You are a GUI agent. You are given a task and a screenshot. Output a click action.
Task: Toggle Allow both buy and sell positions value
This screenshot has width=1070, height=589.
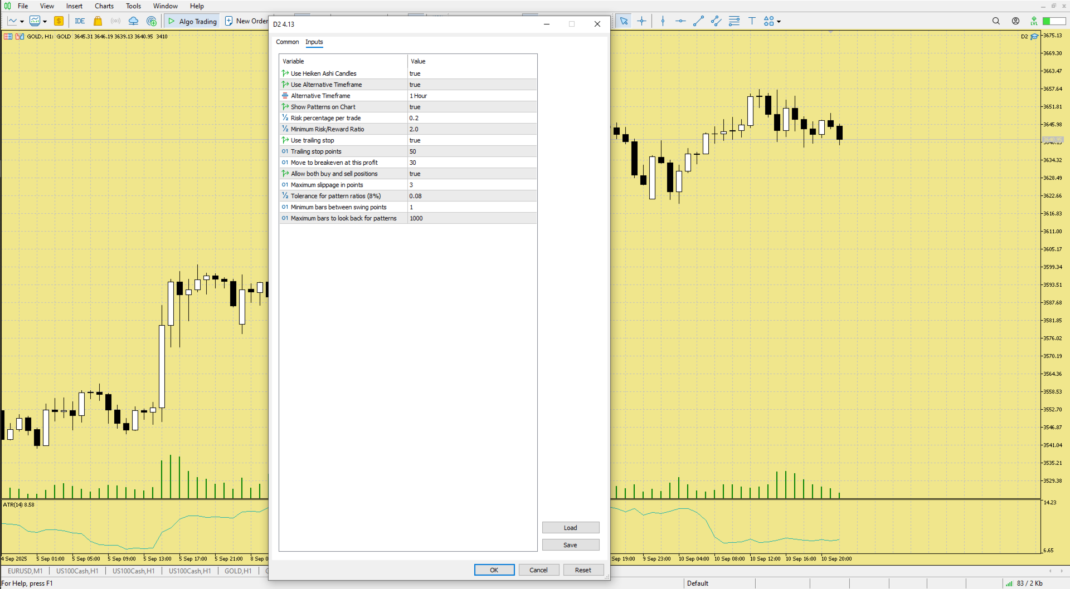pyautogui.click(x=472, y=174)
